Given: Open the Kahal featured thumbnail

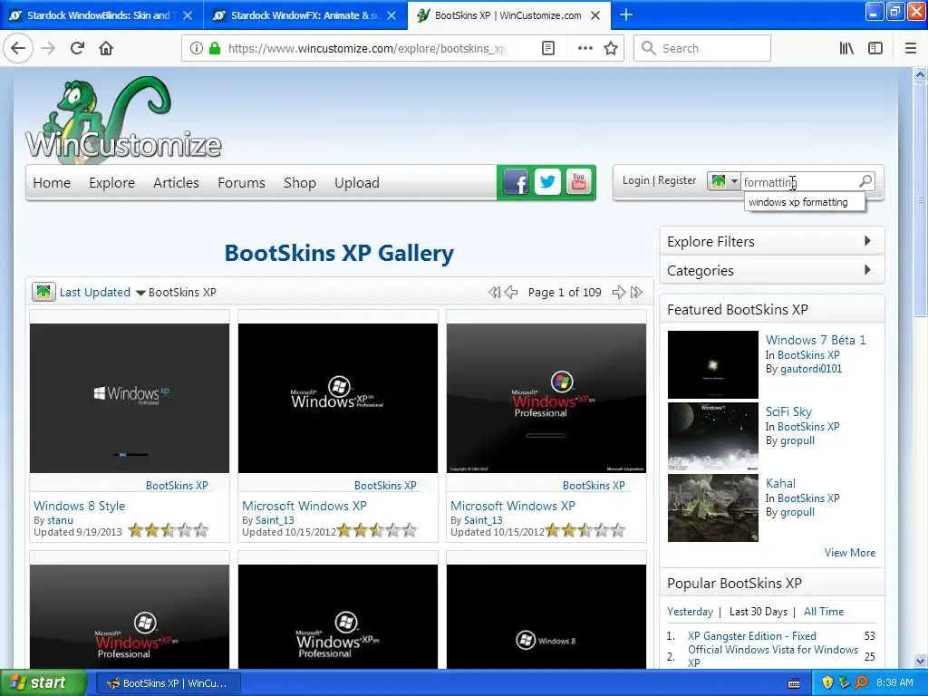Looking at the screenshot, I should tap(712, 507).
